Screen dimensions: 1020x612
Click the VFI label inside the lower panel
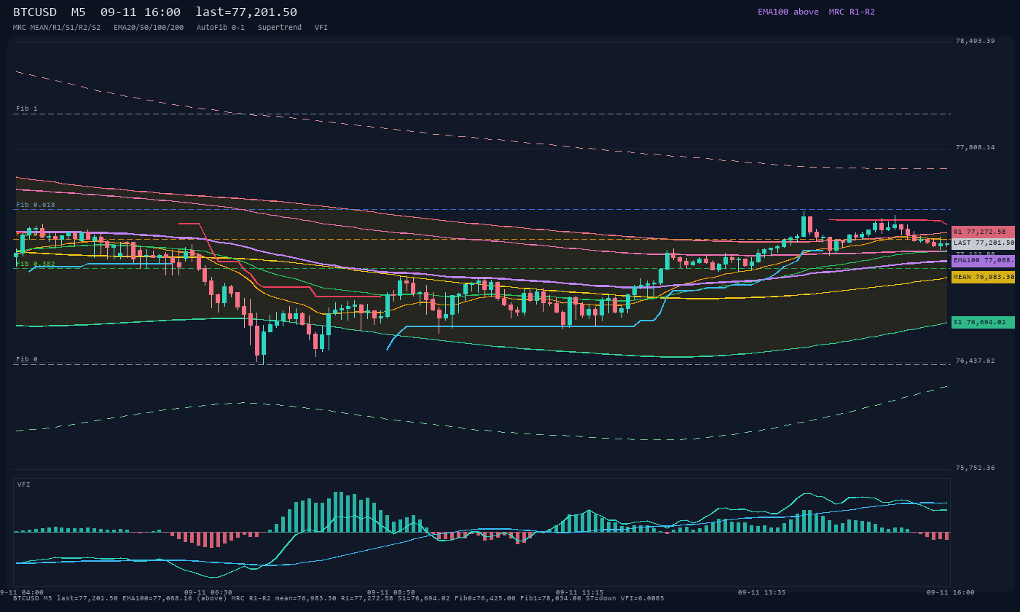point(24,484)
